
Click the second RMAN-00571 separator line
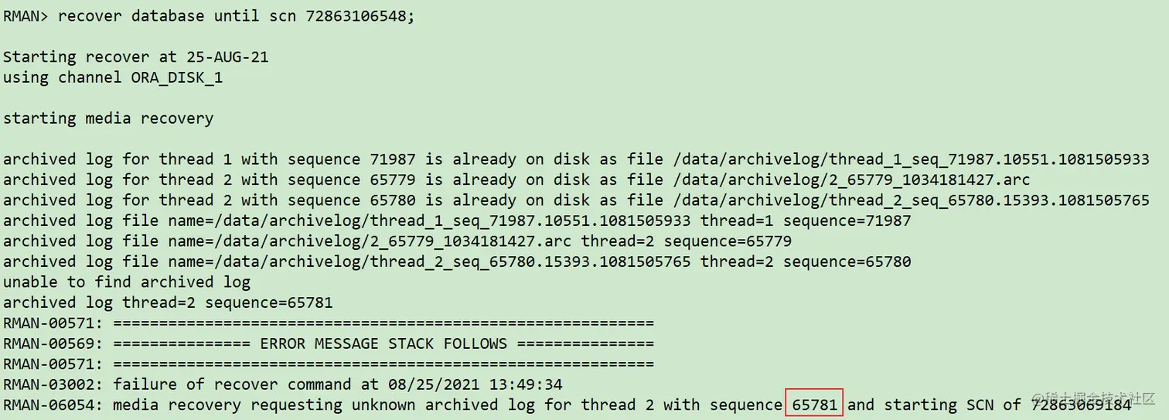tap(329, 364)
